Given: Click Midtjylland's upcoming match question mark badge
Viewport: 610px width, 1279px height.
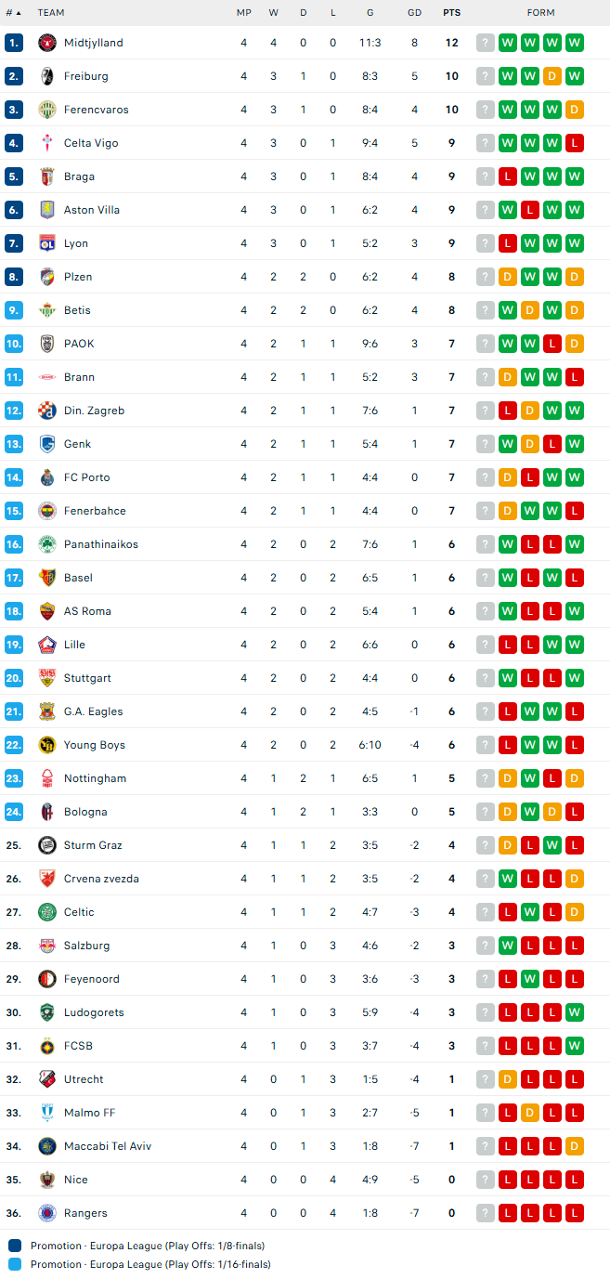Looking at the screenshot, I should click(x=486, y=43).
